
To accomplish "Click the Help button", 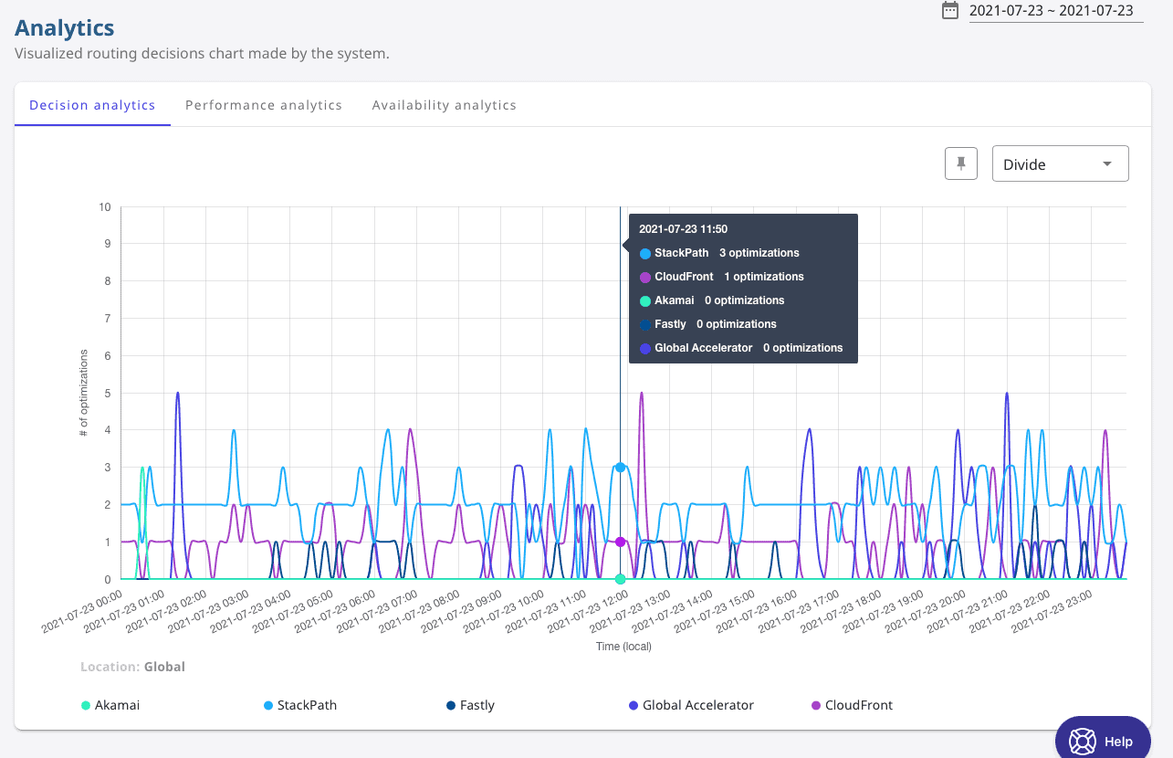I will [x=1103, y=741].
